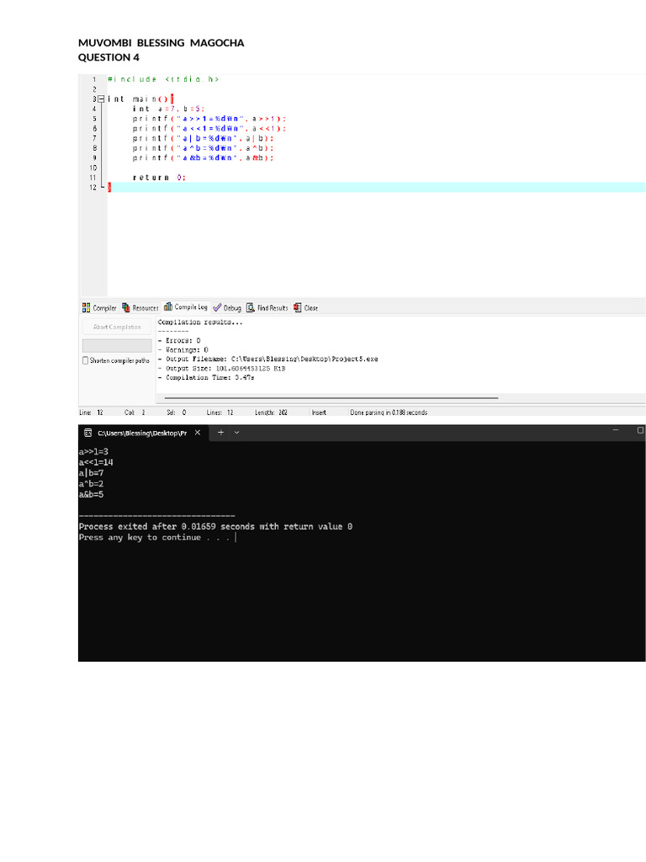Click 'a<<1=14' console output line
Screen dimensions: 646x862
pyautogui.click(x=96, y=462)
